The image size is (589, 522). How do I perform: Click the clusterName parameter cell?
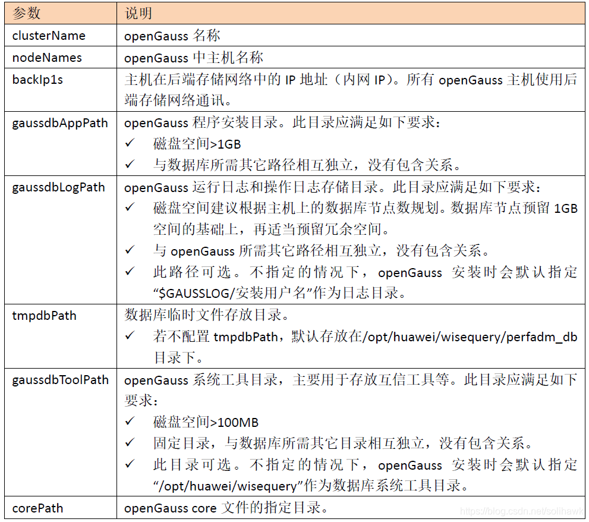coord(61,35)
